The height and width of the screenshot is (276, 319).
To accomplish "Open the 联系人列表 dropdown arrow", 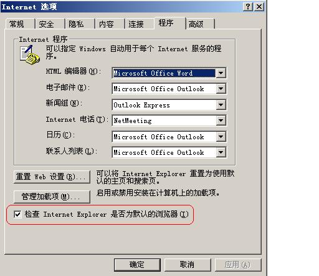I will tap(221, 152).
